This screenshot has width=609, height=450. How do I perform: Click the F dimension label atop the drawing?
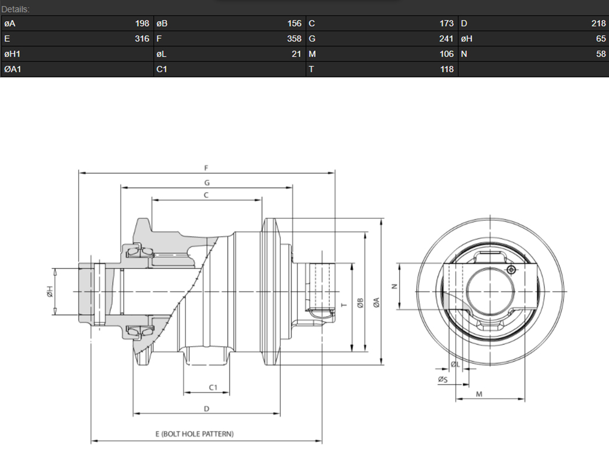pyautogui.click(x=206, y=168)
